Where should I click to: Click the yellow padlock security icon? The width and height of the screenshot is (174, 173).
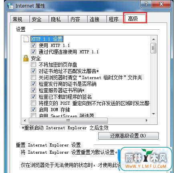[26, 58]
